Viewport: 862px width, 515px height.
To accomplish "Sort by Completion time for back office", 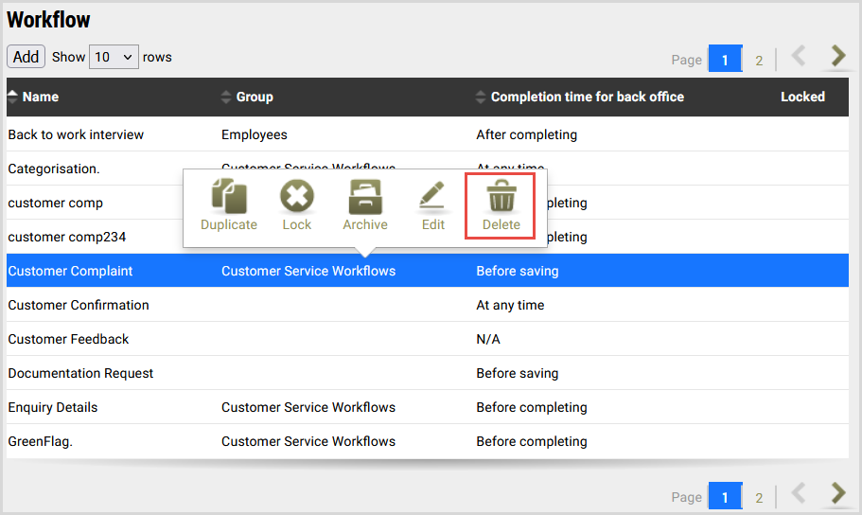I will 587,97.
